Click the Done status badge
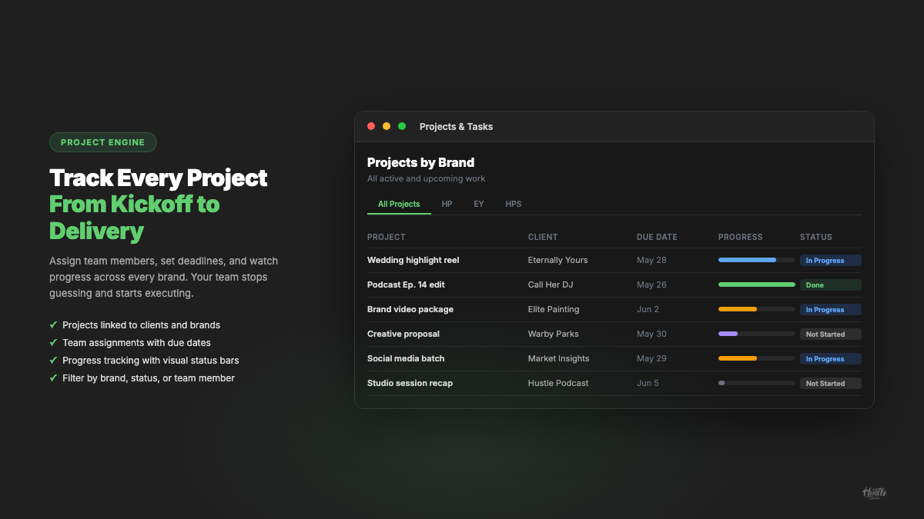The height and width of the screenshot is (519, 924). (831, 284)
